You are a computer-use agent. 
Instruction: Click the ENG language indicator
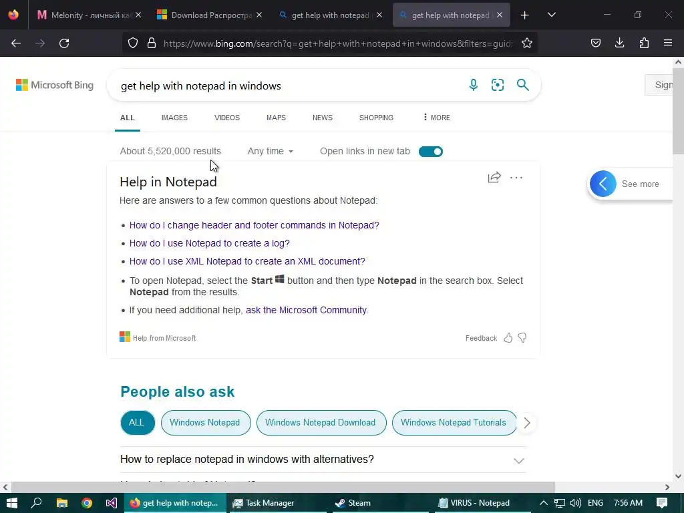tap(595, 503)
